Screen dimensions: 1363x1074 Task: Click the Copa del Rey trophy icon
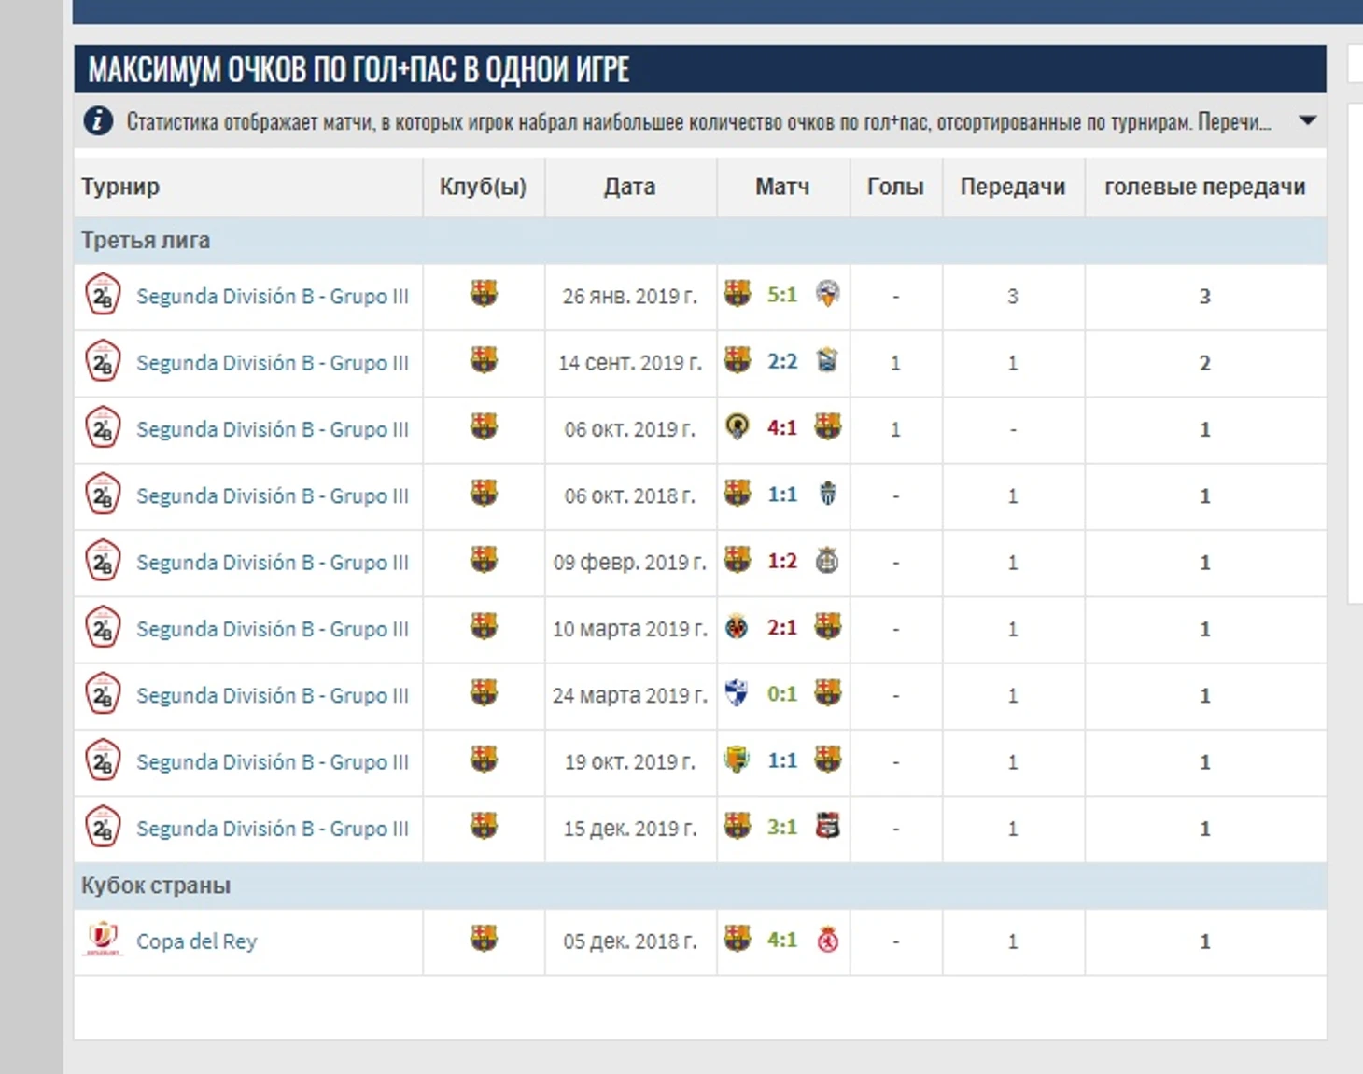(x=103, y=939)
